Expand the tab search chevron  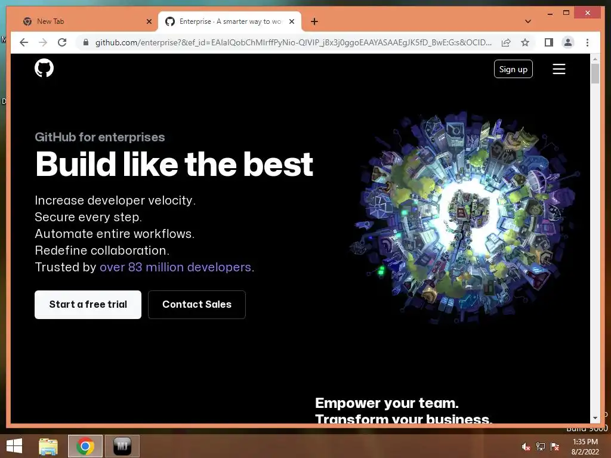[x=528, y=21]
